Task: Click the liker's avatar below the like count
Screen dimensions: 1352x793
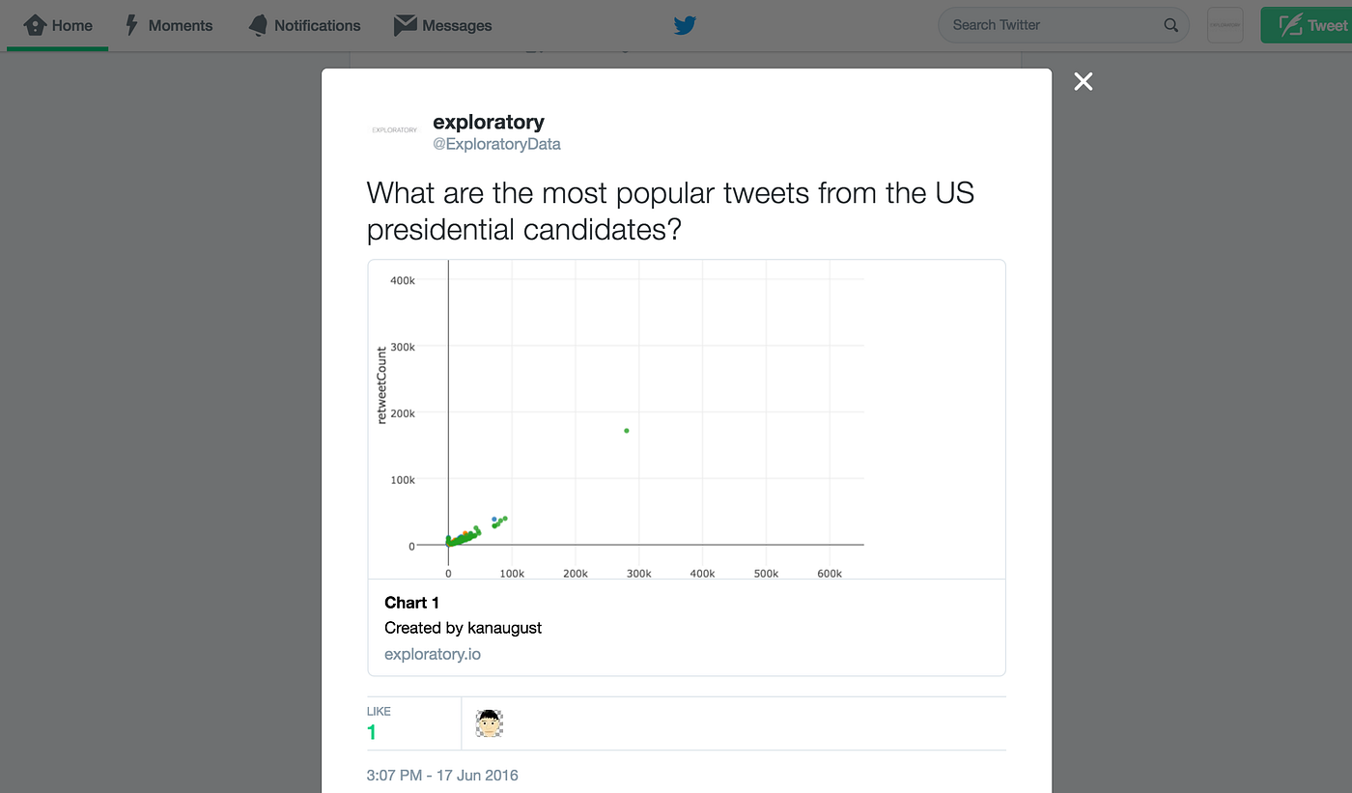Action: point(490,722)
